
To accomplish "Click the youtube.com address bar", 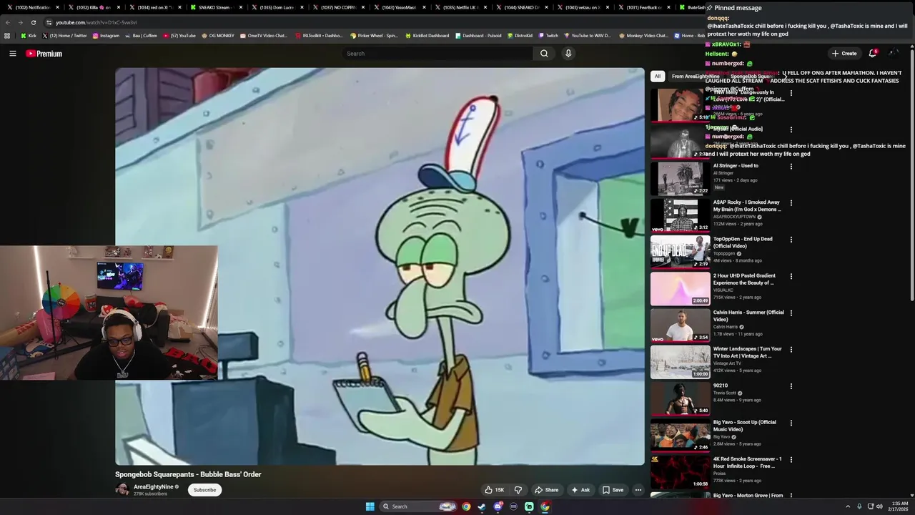I will [x=96, y=22].
